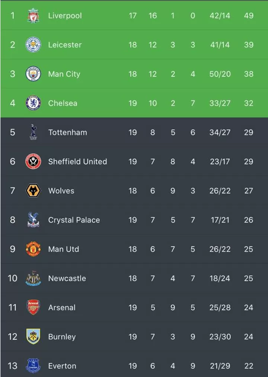The height and width of the screenshot is (377, 268).
Task: Click the Arsenal cannon badge
Action: (x=33, y=307)
